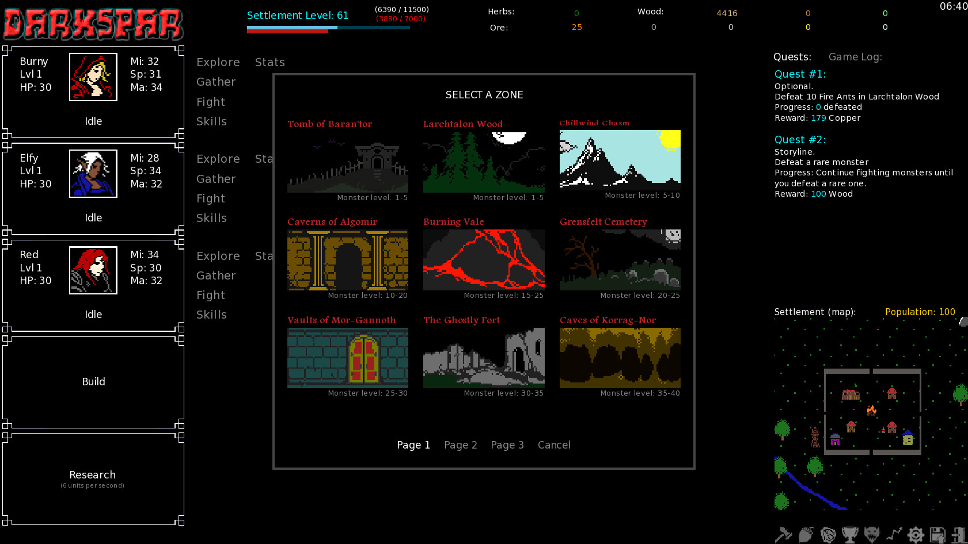Click the acorn icon in bottom toolbar
968x544 pixels.
coord(806,534)
